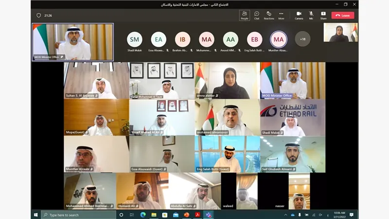Open Microsoft Edge from the taskbar

click(143, 215)
